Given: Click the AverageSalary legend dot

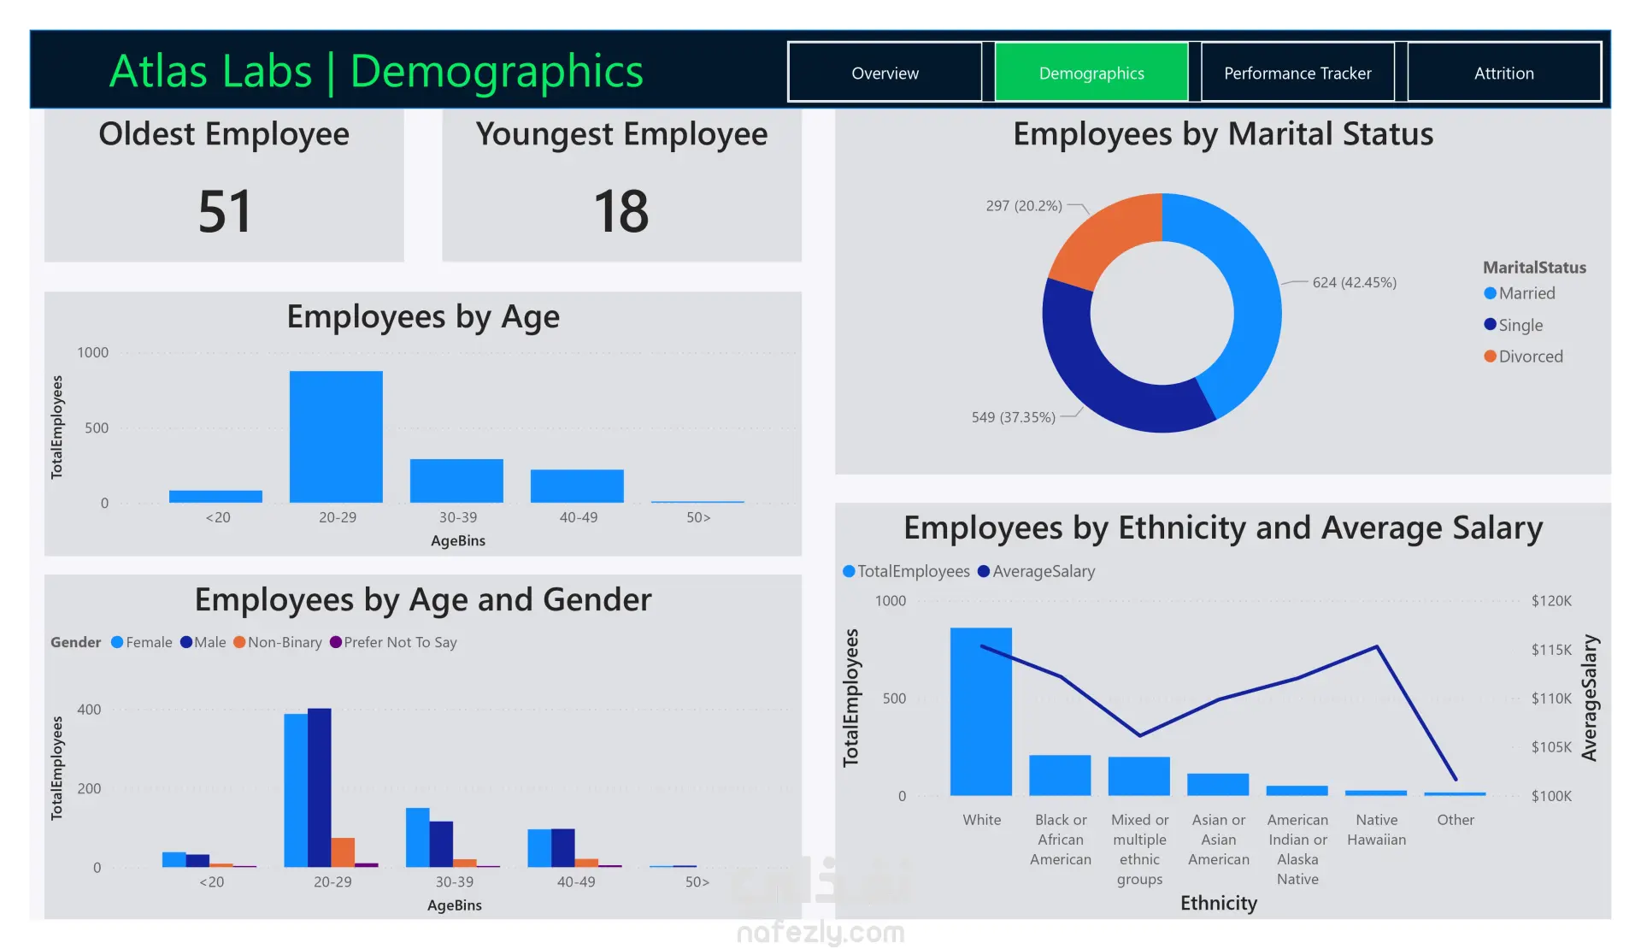Looking at the screenshot, I should 984,571.
